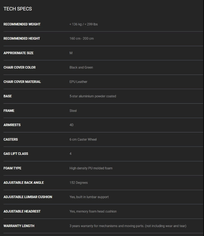Image resolution: width=204 pixels, height=236 pixels.
Task: Click the 3 years warranty description
Action: tap(128, 226)
